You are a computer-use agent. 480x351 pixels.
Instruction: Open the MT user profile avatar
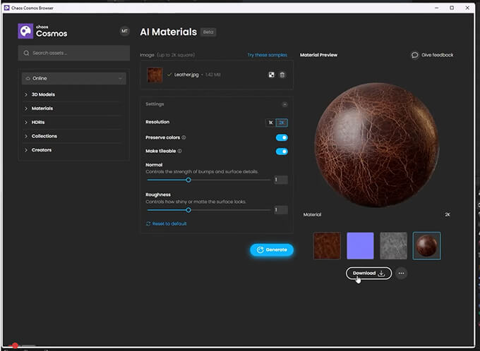tap(124, 31)
